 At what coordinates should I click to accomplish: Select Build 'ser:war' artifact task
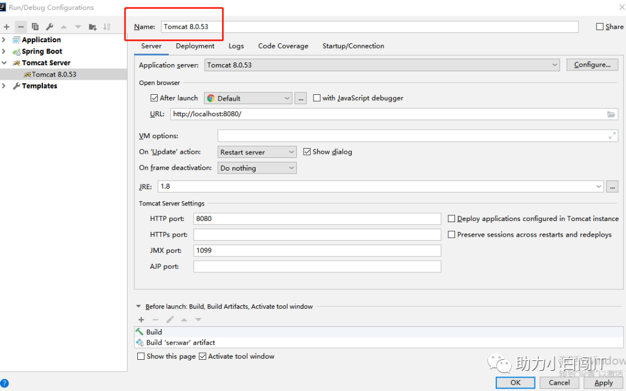[378, 343]
